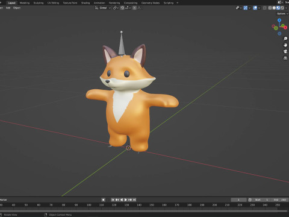
Task: Switch to the Scripting workspace
Action: [x=169, y=3]
